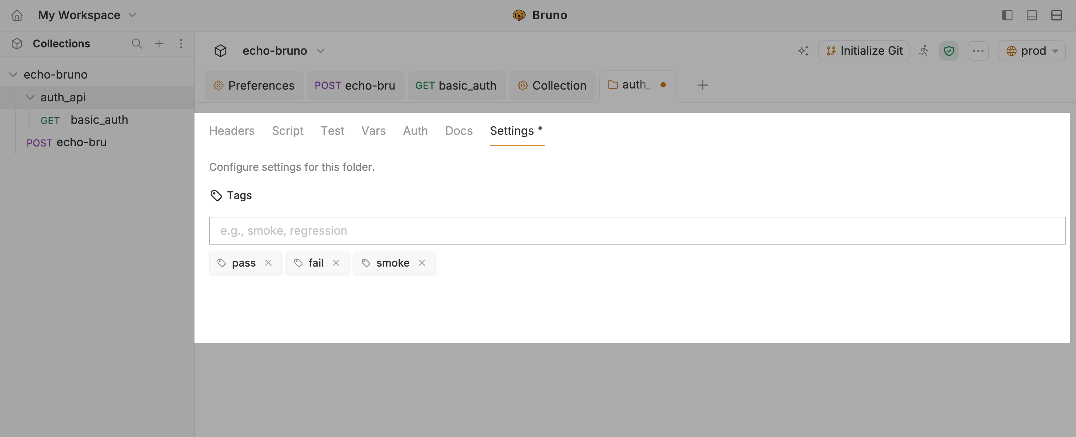
Task: Click the Collections cube icon
Action: click(17, 43)
